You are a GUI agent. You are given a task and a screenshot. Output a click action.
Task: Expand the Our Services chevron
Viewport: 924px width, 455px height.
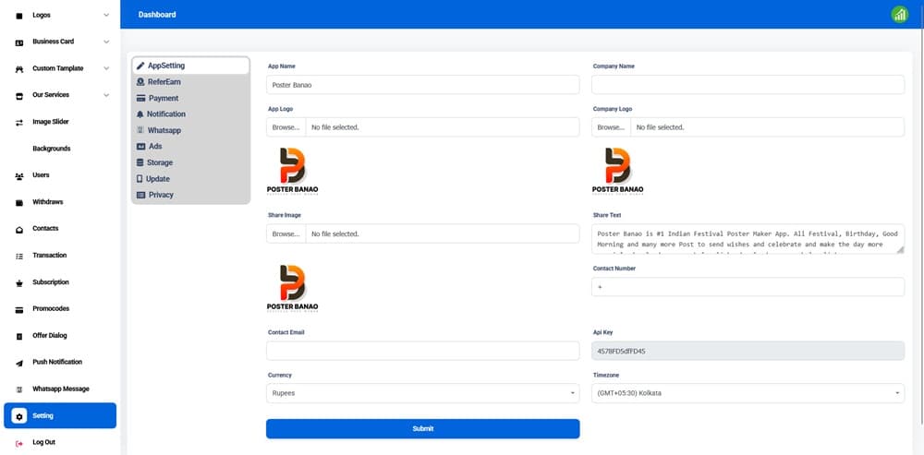(107, 95)
